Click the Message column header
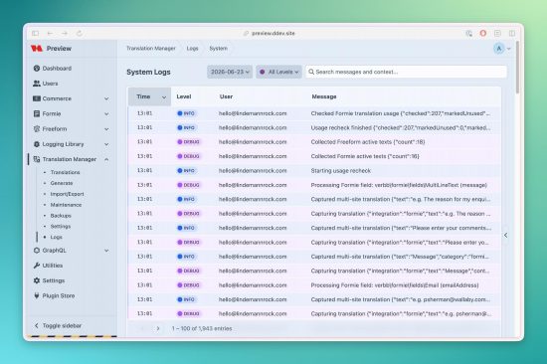Screen dimensions: 547x364 324,96
